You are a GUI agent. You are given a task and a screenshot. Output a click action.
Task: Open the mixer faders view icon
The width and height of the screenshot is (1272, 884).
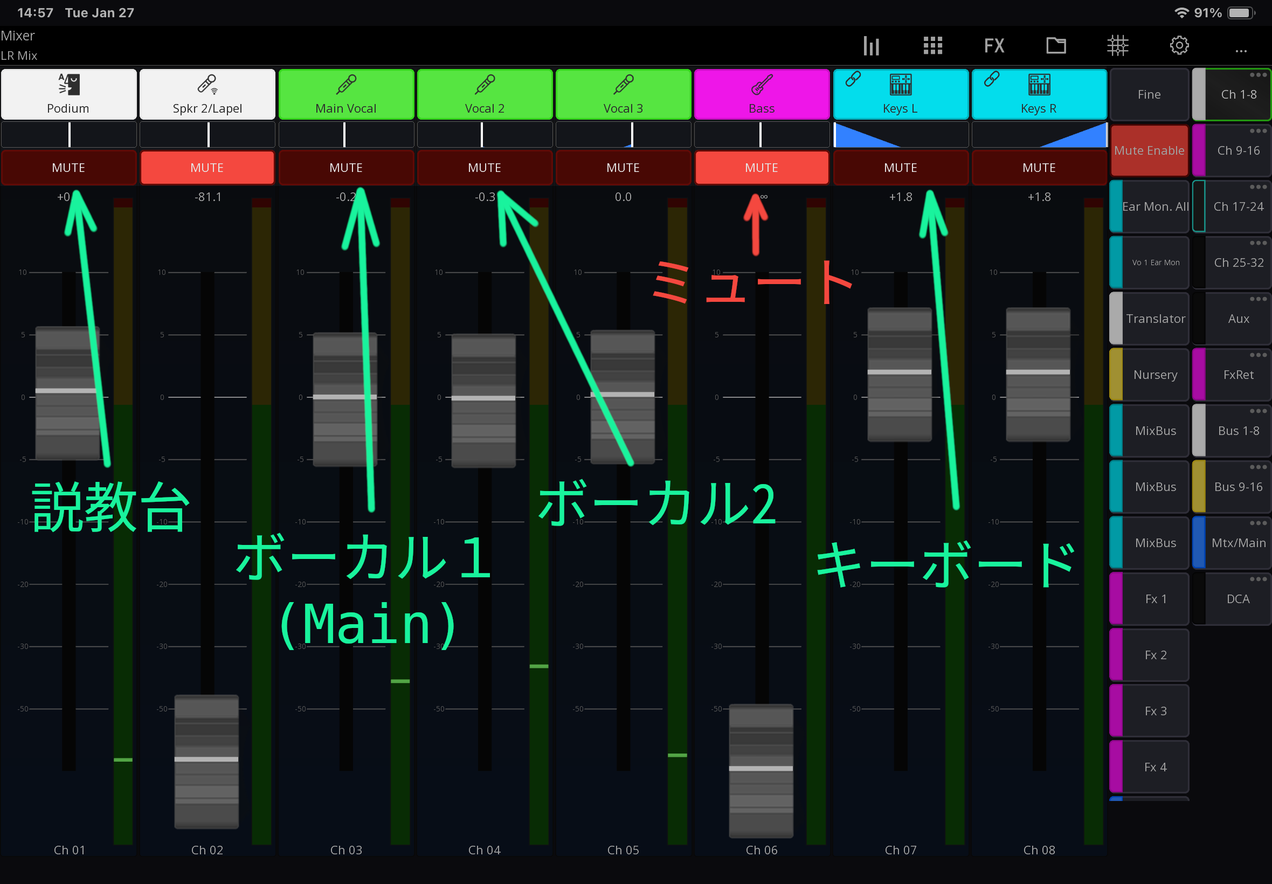tap(871, 45)
